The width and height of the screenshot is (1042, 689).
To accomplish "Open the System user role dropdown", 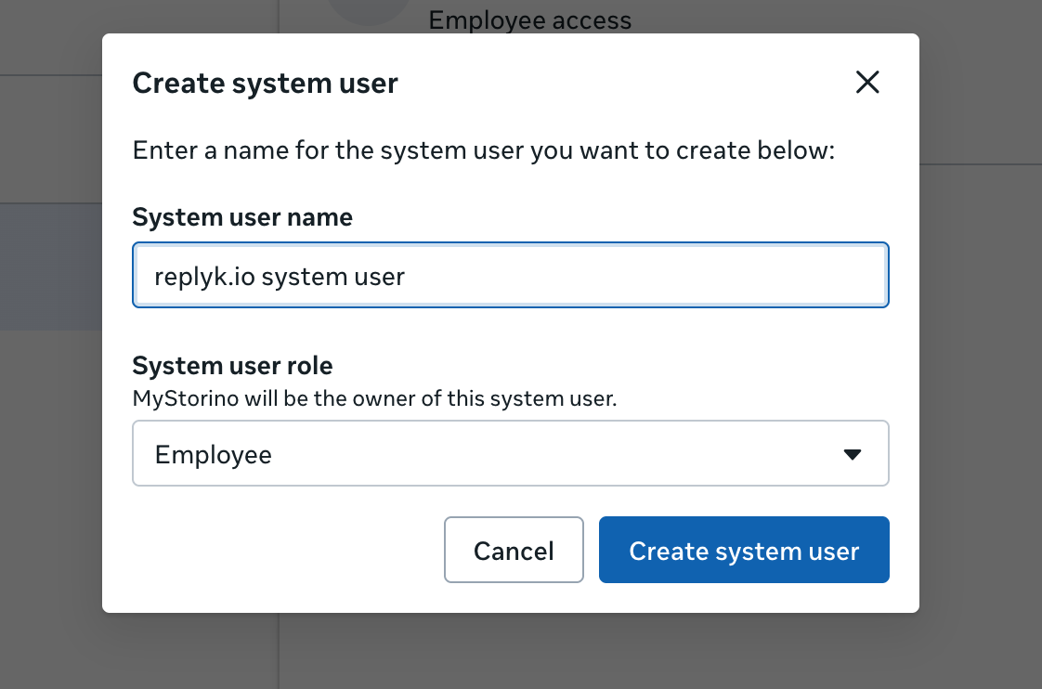I will 511,453.
